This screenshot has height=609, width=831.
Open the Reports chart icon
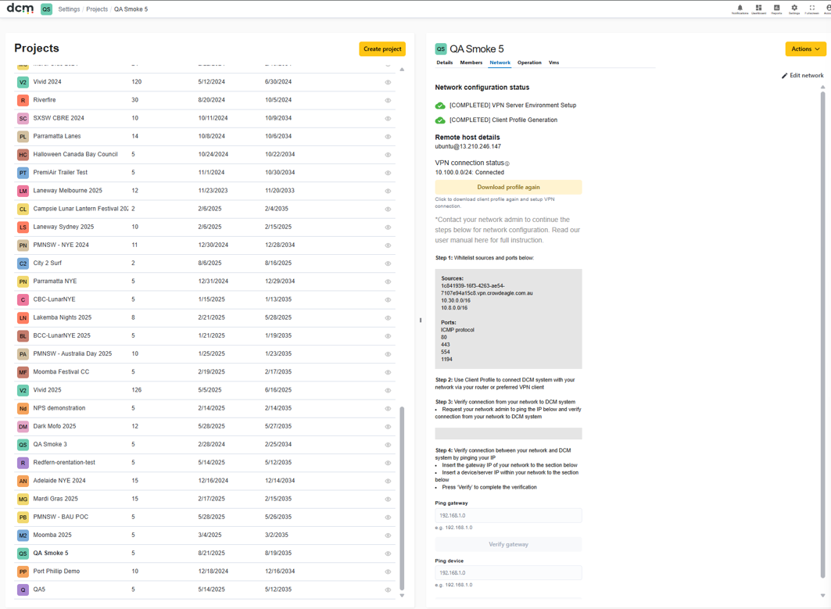coord(776,7)
